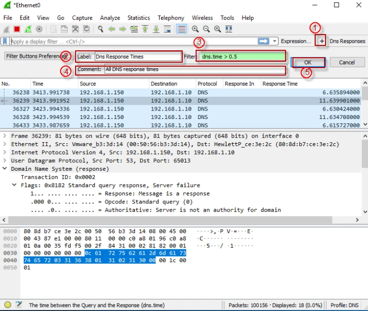Click the filter bookmark icon

tap(5, 41)
